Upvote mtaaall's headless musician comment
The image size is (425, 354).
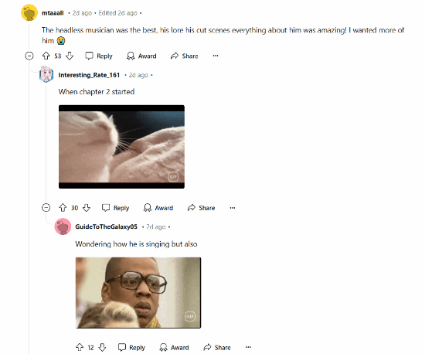point(46,56)
